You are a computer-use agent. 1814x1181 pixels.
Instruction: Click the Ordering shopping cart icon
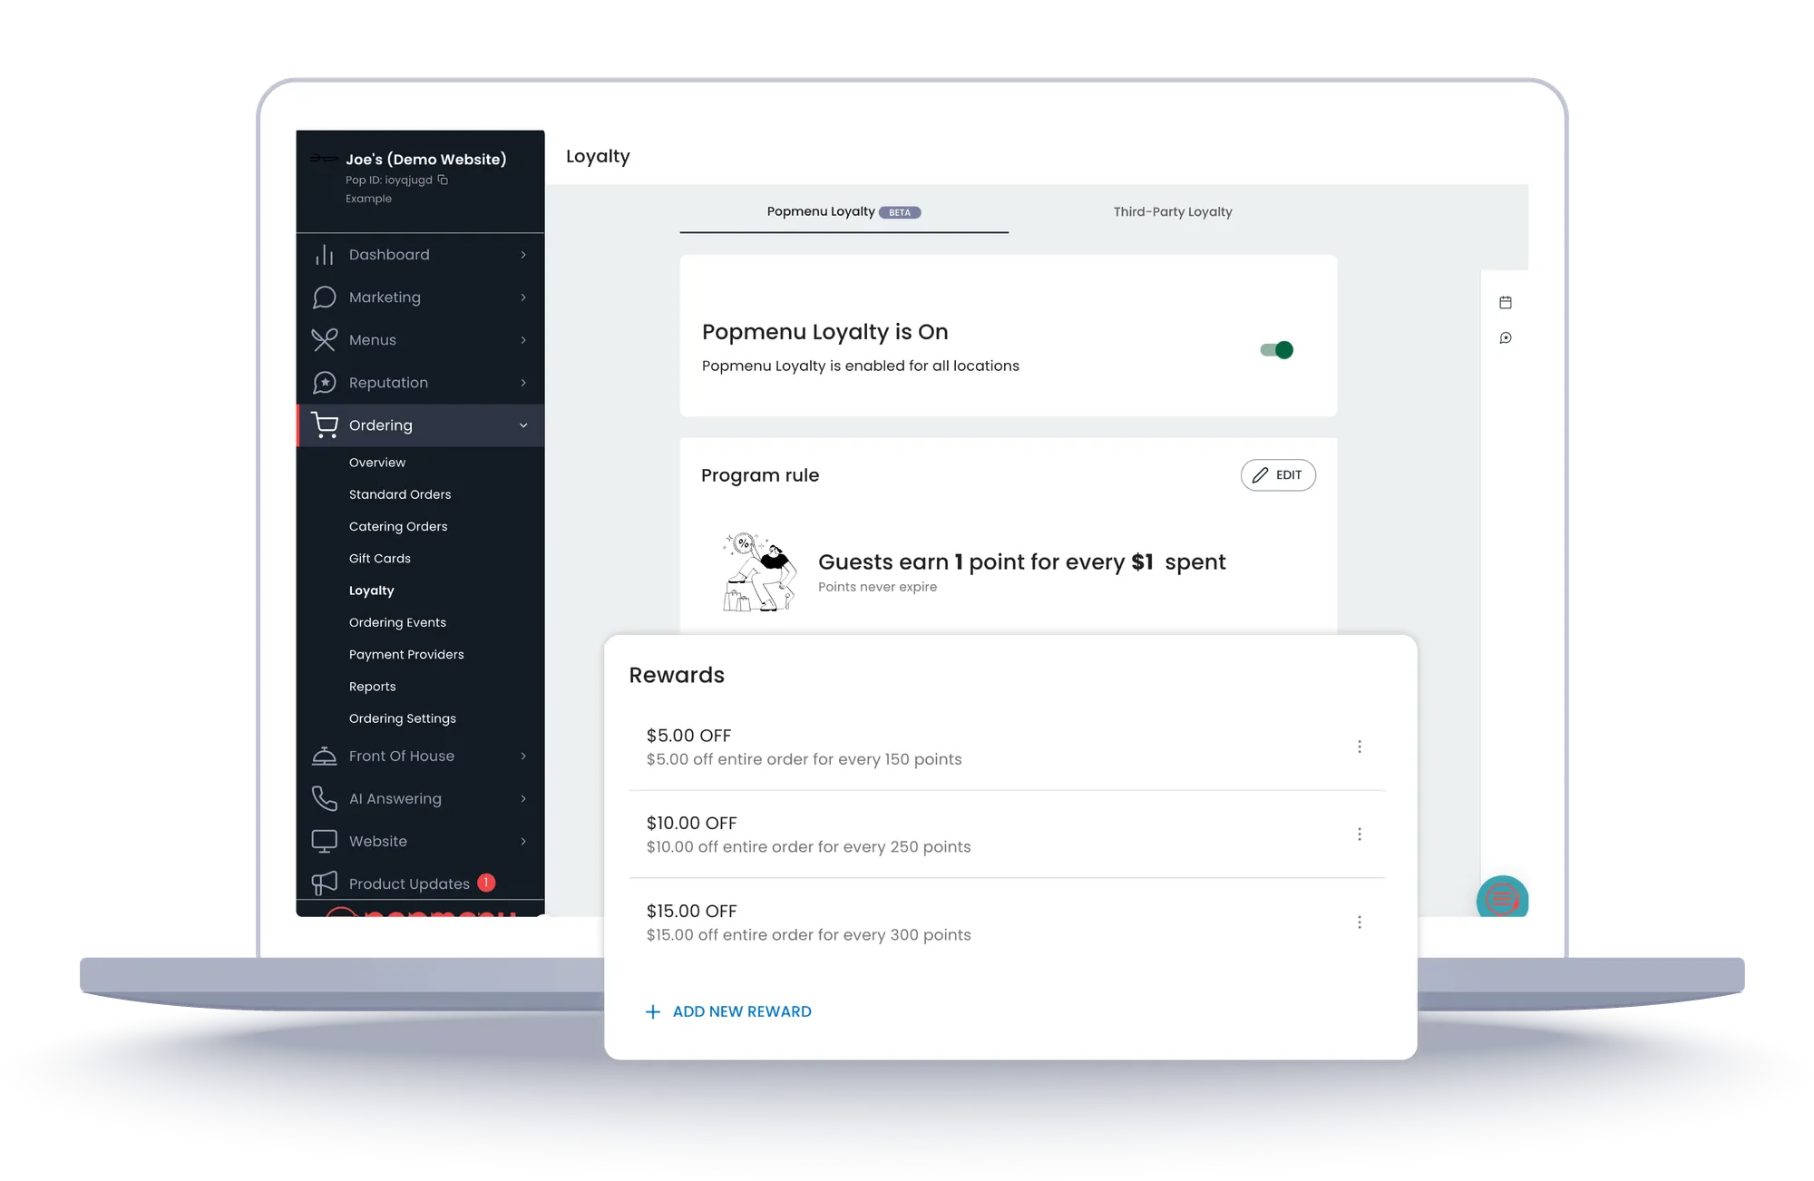coord(324,425)
